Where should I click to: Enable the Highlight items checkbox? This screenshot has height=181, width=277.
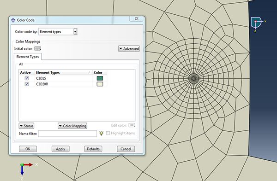[x=108, y=133]
